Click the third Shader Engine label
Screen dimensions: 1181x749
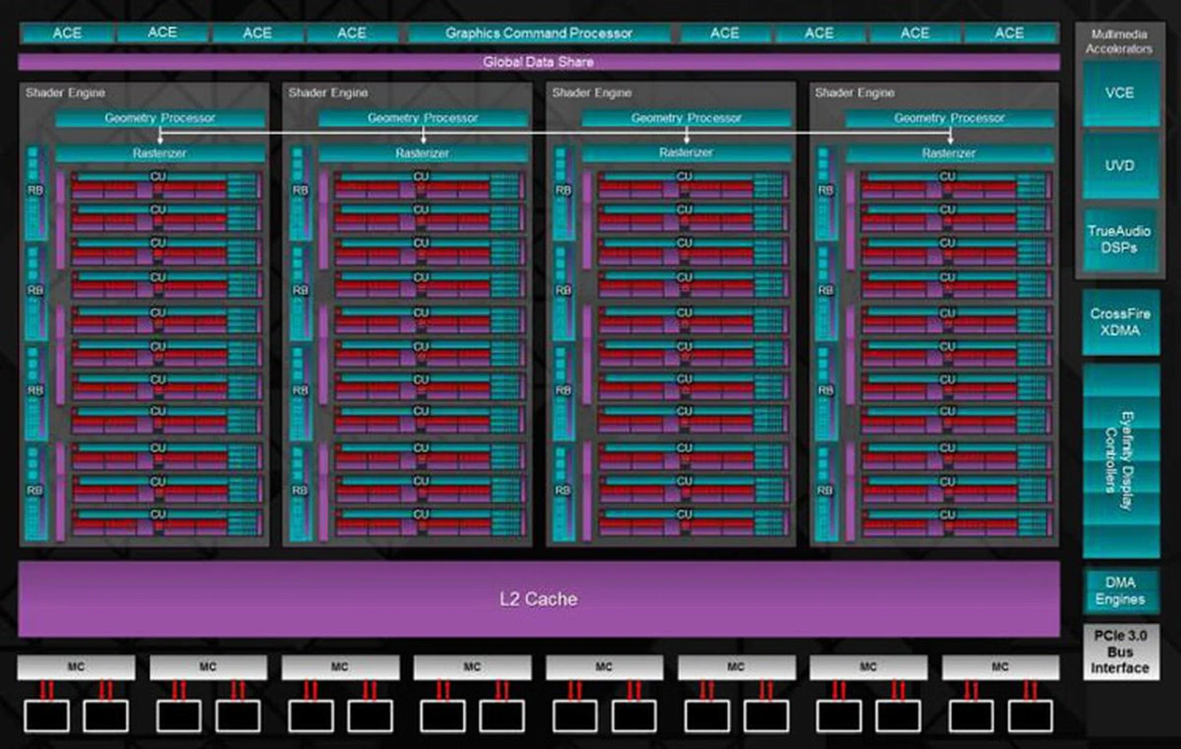(592, 93)
